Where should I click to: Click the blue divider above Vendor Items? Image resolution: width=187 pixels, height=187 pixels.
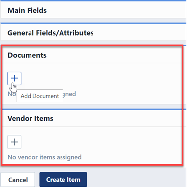point(93,109)
